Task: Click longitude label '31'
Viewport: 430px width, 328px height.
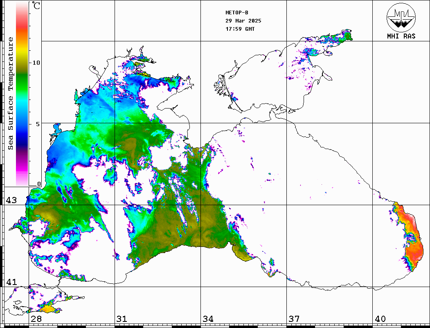Action: (122, 319)
